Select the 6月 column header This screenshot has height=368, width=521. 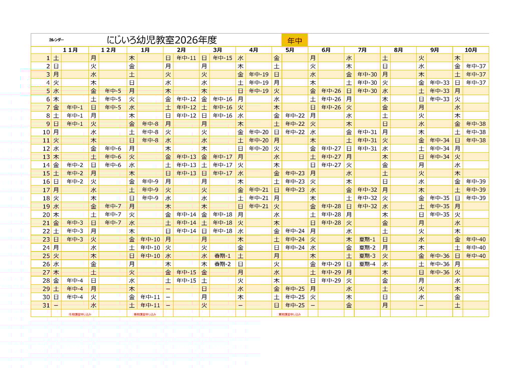pos(326,50)
